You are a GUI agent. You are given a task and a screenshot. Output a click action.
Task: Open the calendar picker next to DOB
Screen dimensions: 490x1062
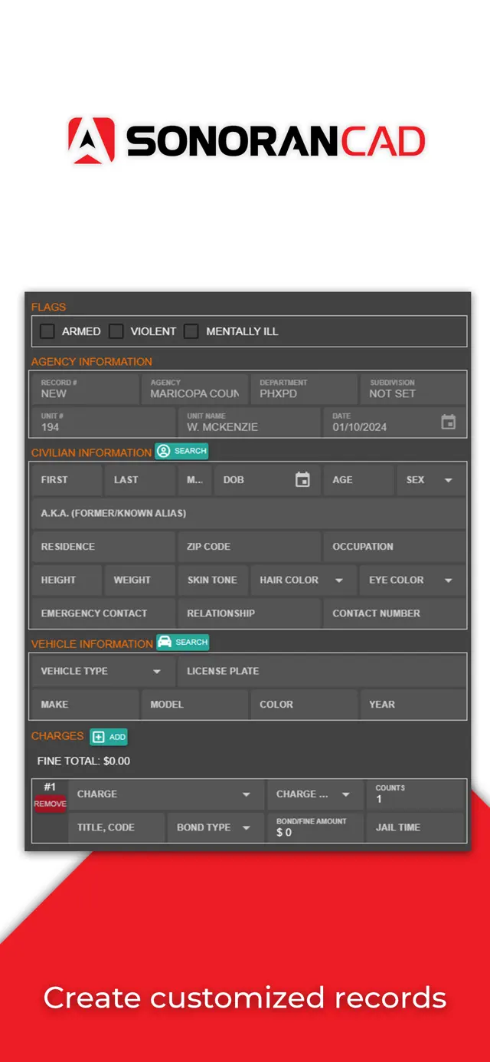[x=303, y=479]
